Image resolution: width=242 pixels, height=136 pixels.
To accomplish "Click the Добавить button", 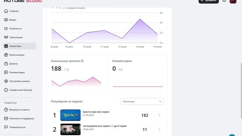I will click(208, 1).
